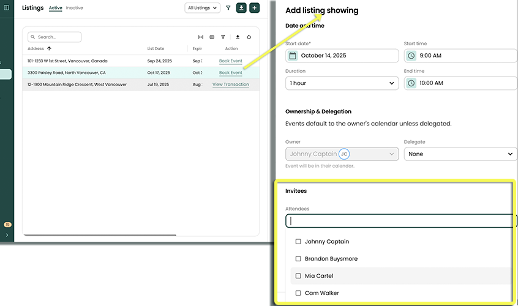Click the table refresh icon

pos(249,37)
